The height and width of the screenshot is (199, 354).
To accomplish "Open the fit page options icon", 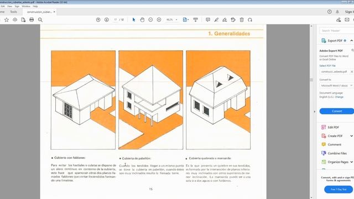I will pos(186,20).
